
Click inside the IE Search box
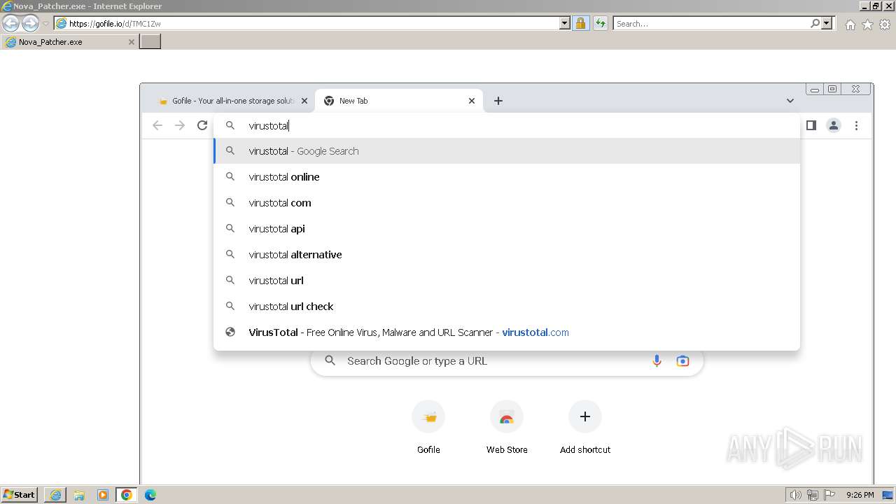(711, 23)
